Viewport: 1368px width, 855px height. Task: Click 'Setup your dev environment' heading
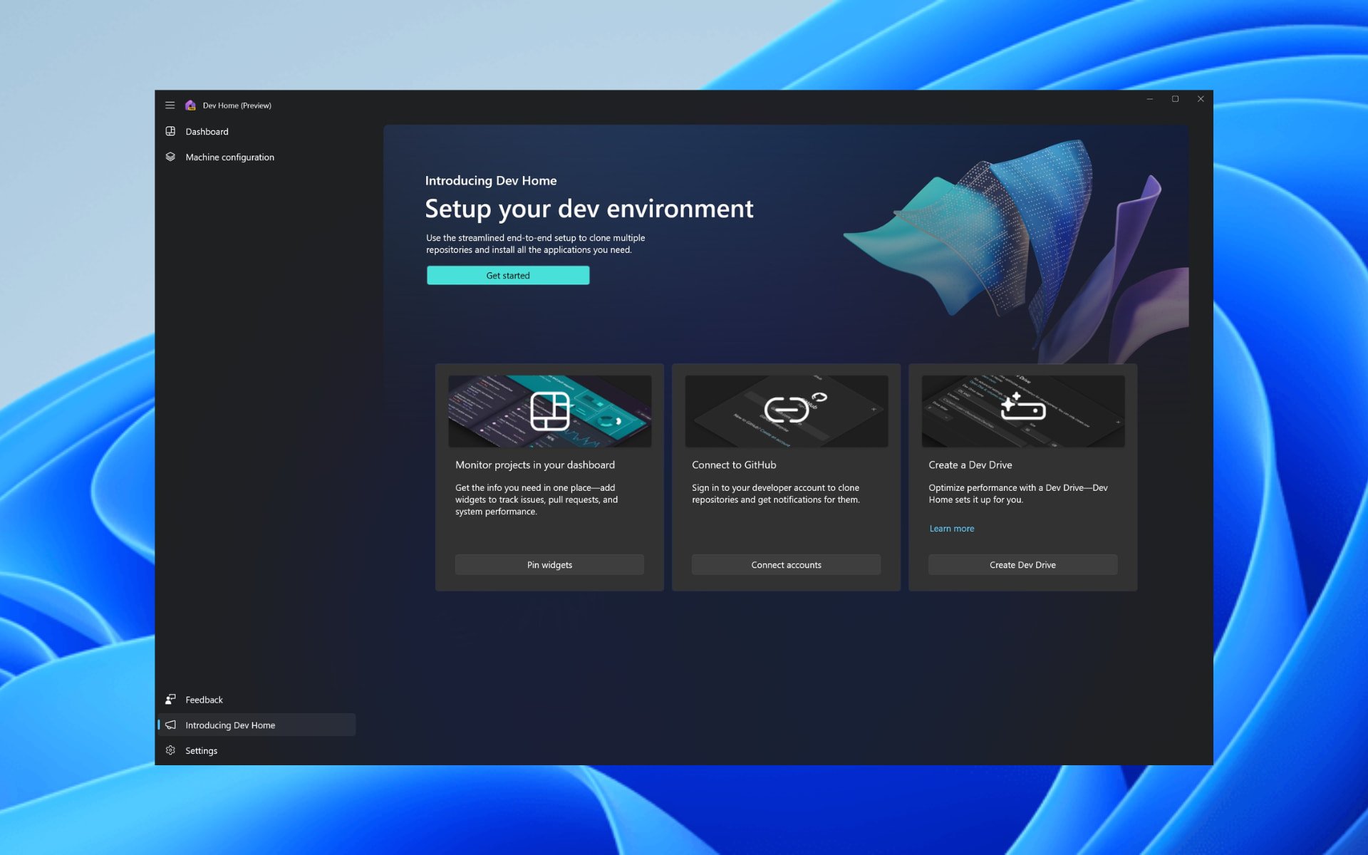[x=589, y=209]
